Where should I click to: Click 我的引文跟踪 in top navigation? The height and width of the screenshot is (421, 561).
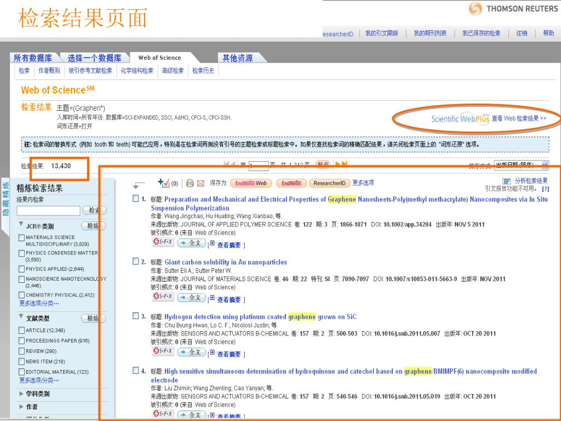[381, 33]
